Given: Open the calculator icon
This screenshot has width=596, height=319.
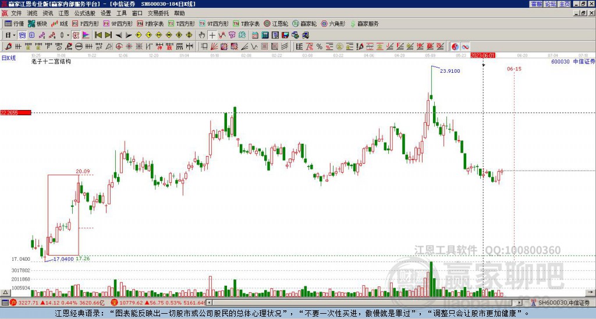Looking at the screenshot, I should (x=265, y=36).
